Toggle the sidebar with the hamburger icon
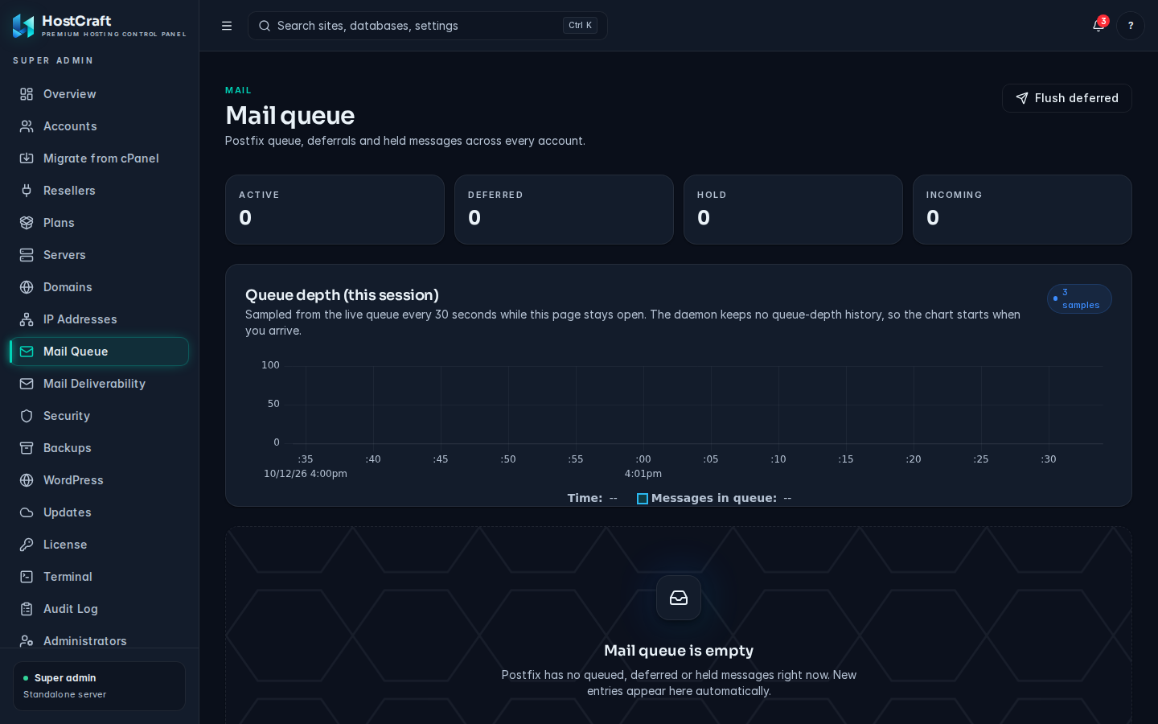Viewport: 1158px width, 724px height. tap(227, 26)
